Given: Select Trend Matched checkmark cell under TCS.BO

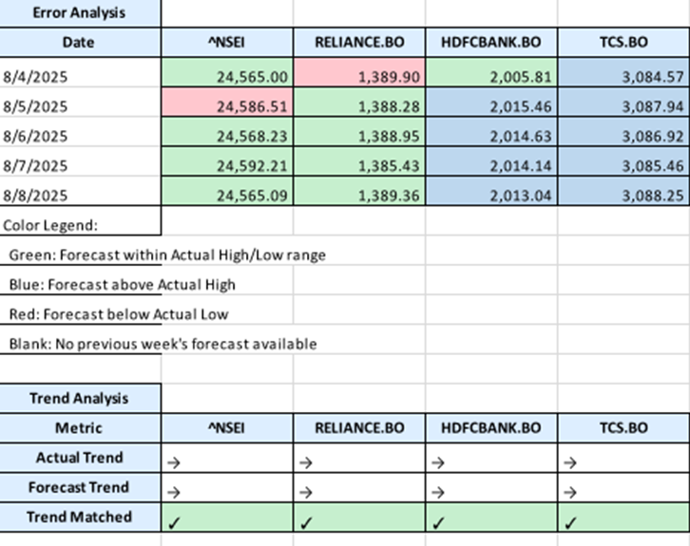Looking at the screenshot, I should pos(623,517).
